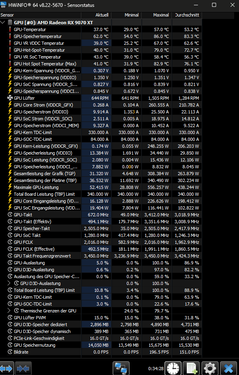The height and width of the screenshot is (375, 239).
Task: Open sensor settings gear icon
Action: tap(210, 368)
